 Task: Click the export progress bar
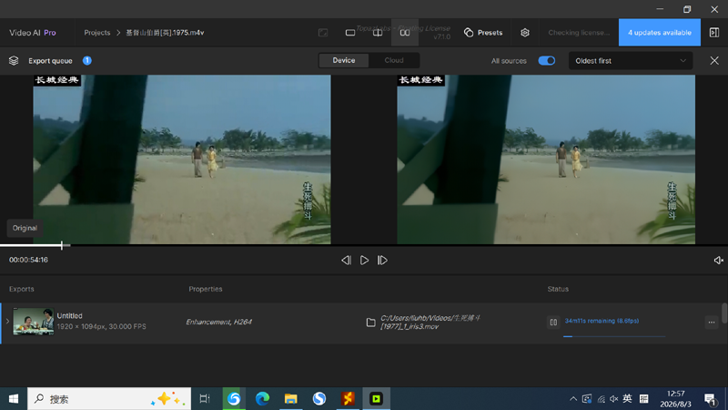(x=613, y=336)
